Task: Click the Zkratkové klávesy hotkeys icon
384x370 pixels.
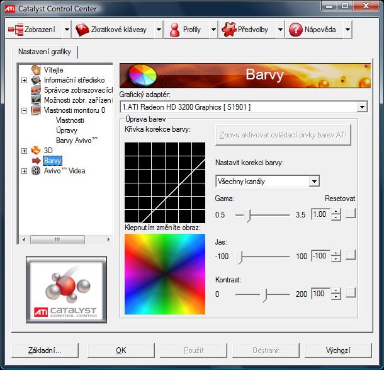Action: pyautogui.click(x=82, y=30)
